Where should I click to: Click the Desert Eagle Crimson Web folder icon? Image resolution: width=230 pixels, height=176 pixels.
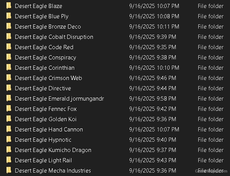pos(9,78)
